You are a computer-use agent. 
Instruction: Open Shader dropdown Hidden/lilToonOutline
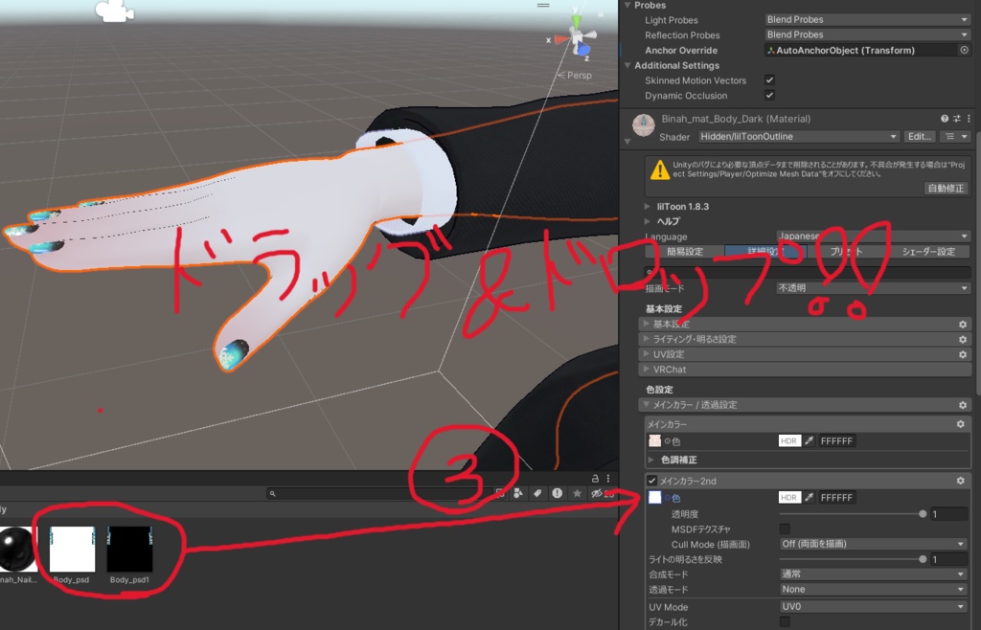point(798,136)
